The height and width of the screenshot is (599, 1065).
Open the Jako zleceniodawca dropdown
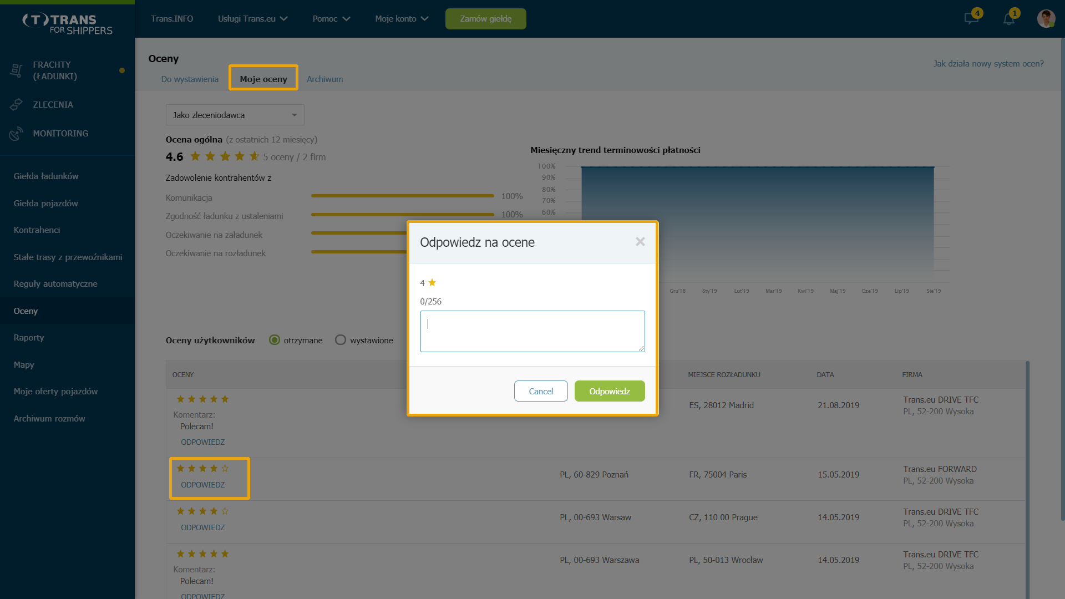[x=235, y=115]
